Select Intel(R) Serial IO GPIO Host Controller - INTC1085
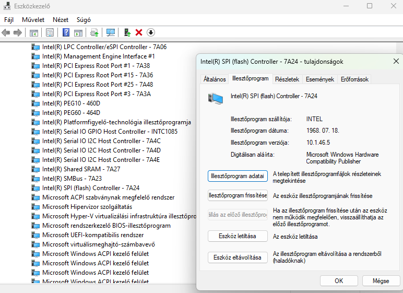Viewport: 403px width, 293px height. (x=110, y=132)
